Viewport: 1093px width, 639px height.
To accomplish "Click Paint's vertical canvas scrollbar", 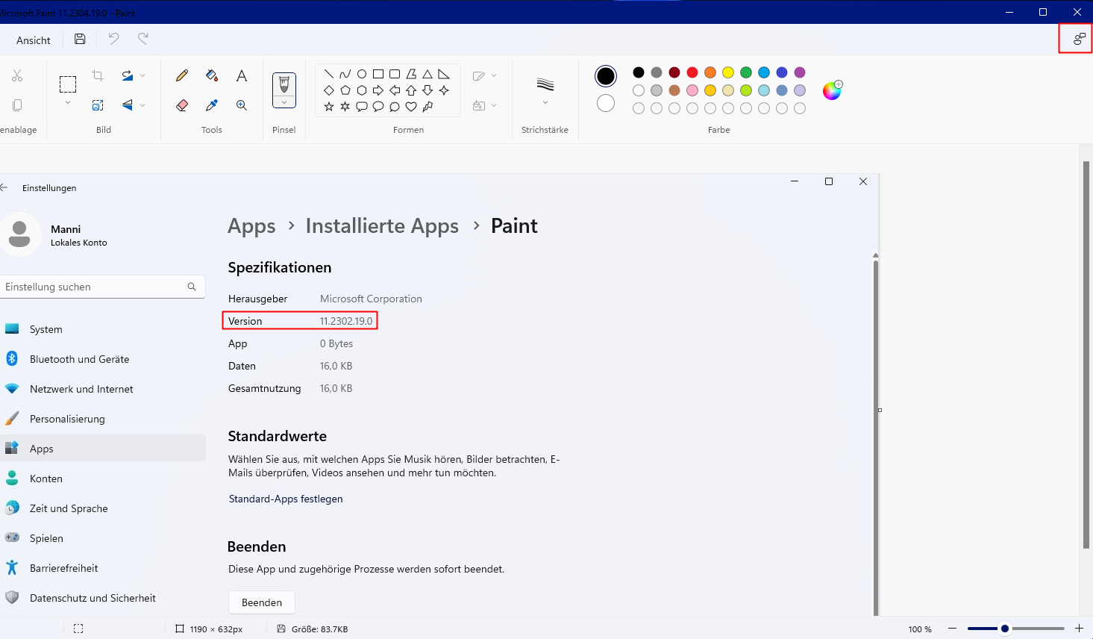I will pos(1086,355).
